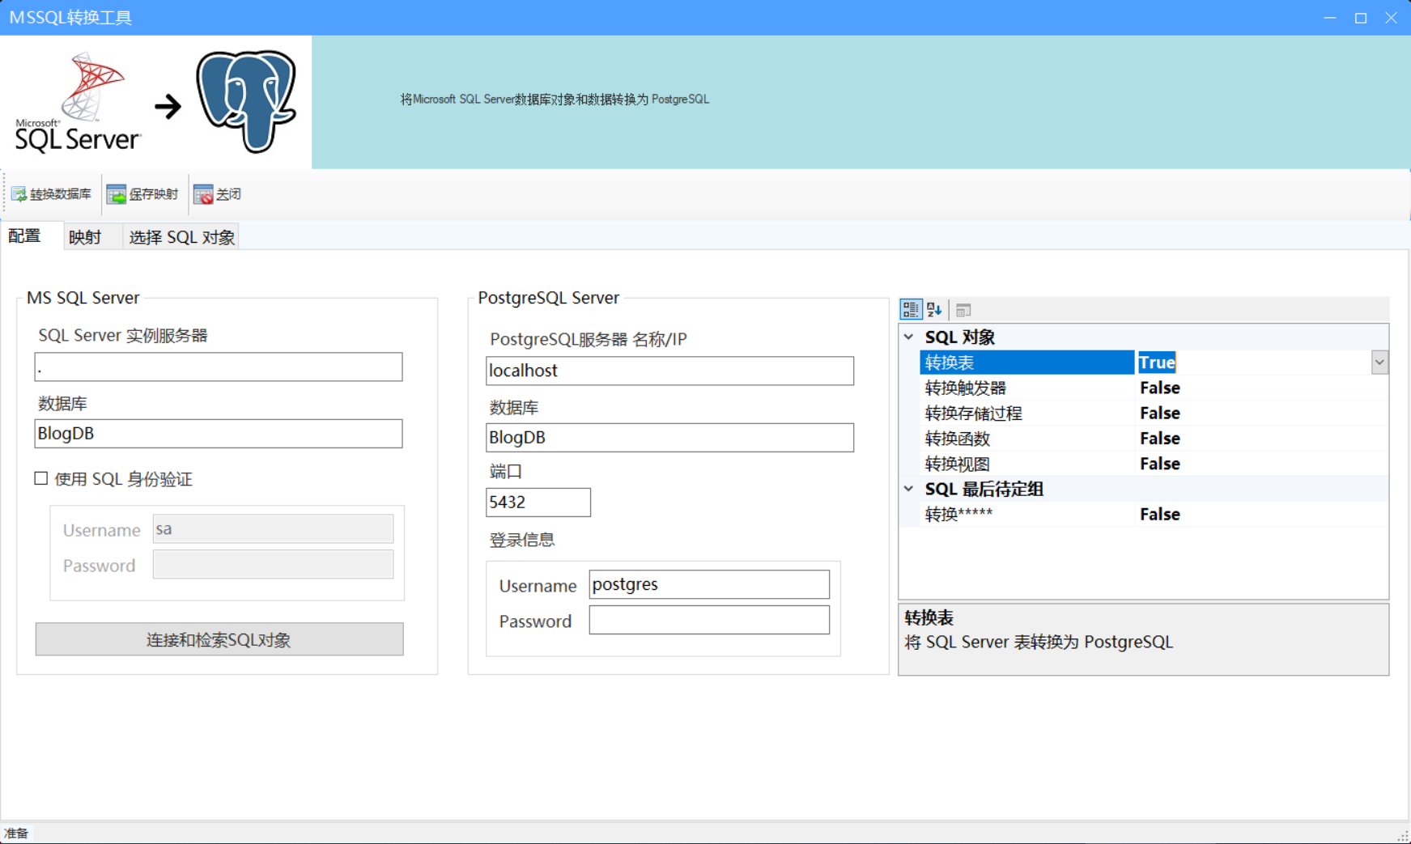This screenshot has height=844, width=1411.
Task: Enable the 使用 SQL 身份验证 checkbox
Action: pyautogui.click(x=41, y=478)
